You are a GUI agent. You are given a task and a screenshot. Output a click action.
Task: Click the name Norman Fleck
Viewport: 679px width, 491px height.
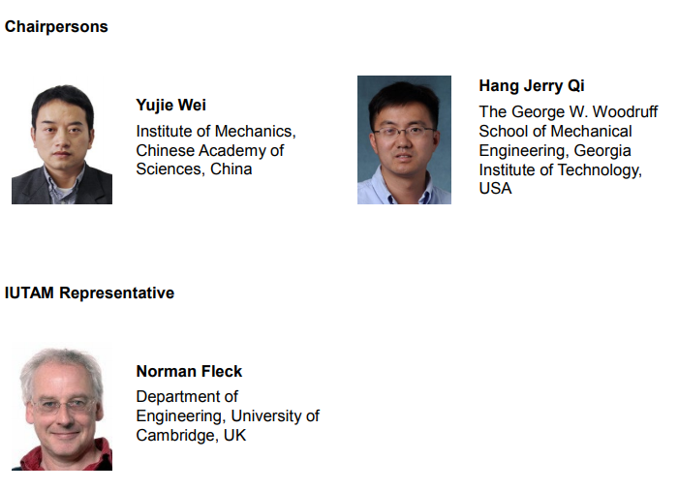pyautogui.click(x=189, y=372)
